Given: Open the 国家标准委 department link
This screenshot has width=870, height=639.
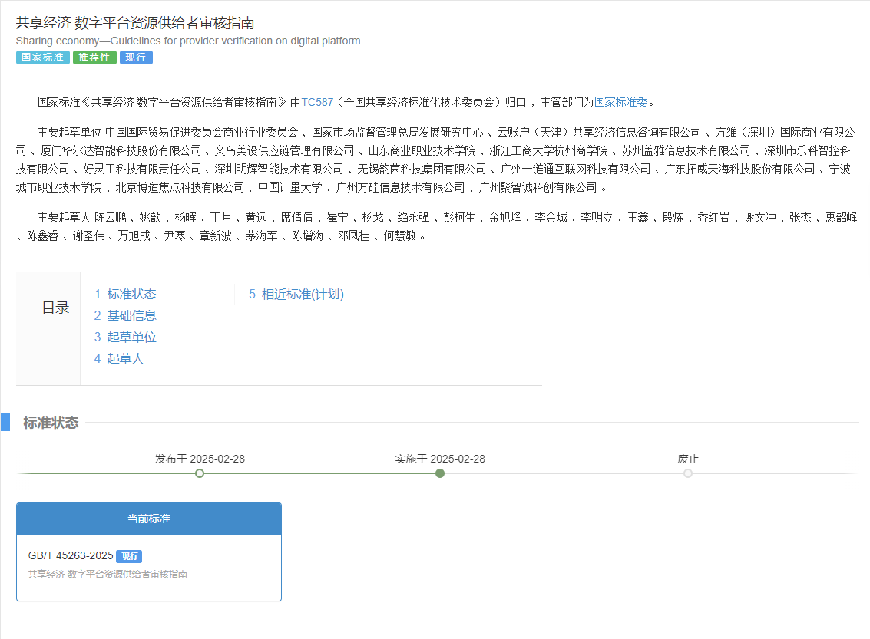Looking at the screenshot, I should point(621,103).
